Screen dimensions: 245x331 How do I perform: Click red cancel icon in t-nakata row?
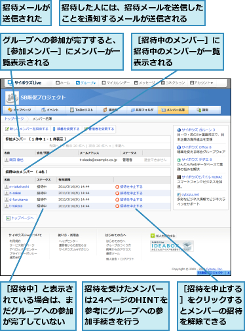[117, 206]
